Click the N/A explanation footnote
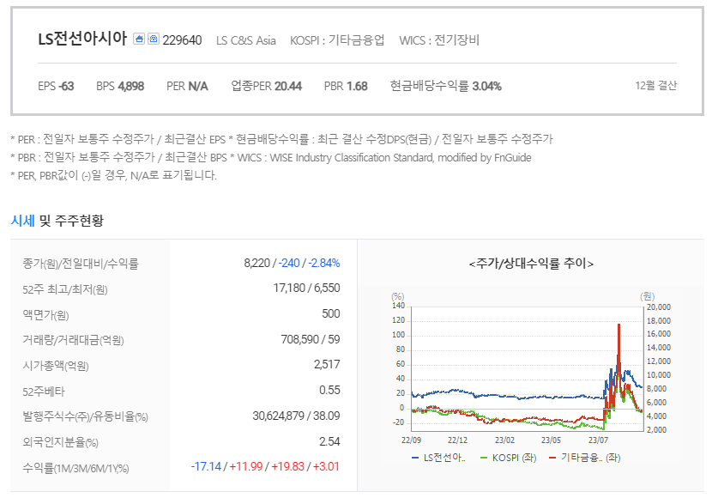 pos(114,175)
